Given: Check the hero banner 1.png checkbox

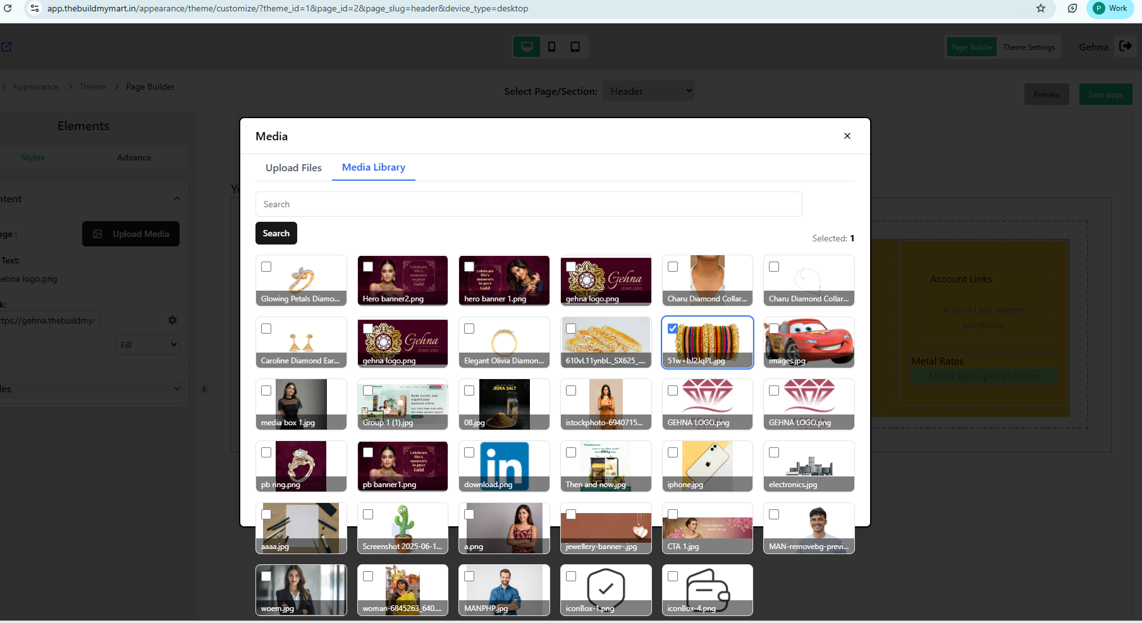Looking at the screenshot, I should 469,267.
